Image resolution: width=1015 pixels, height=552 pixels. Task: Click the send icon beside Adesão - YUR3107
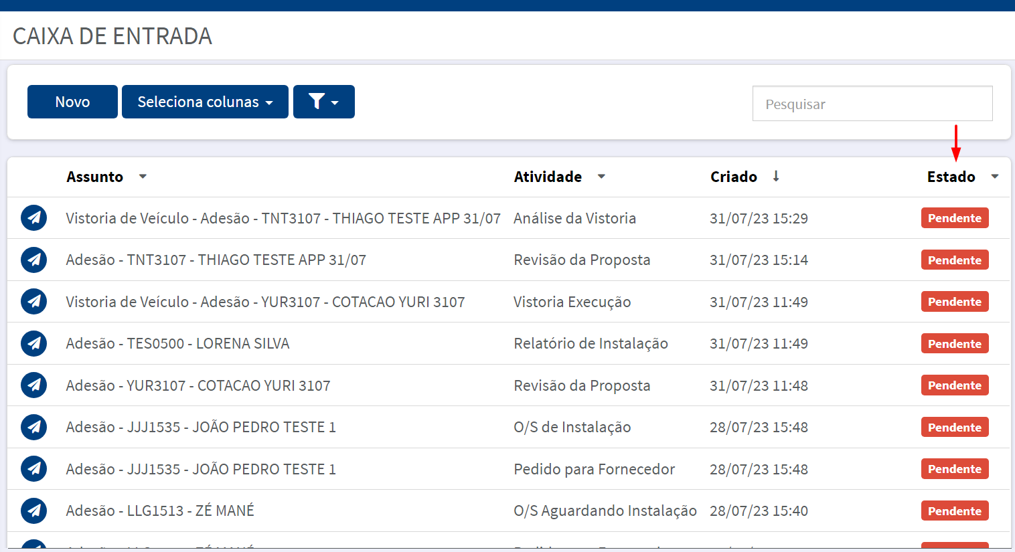click(x=34, y=385)
